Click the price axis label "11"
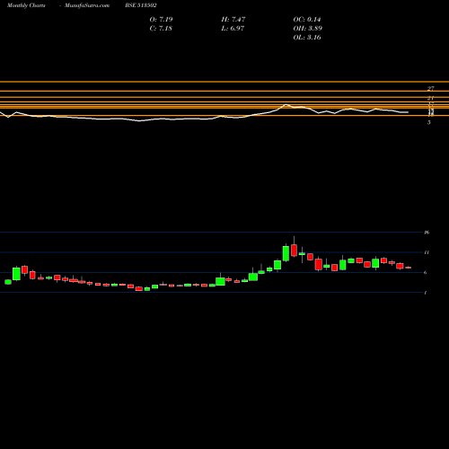 point(427,252)
